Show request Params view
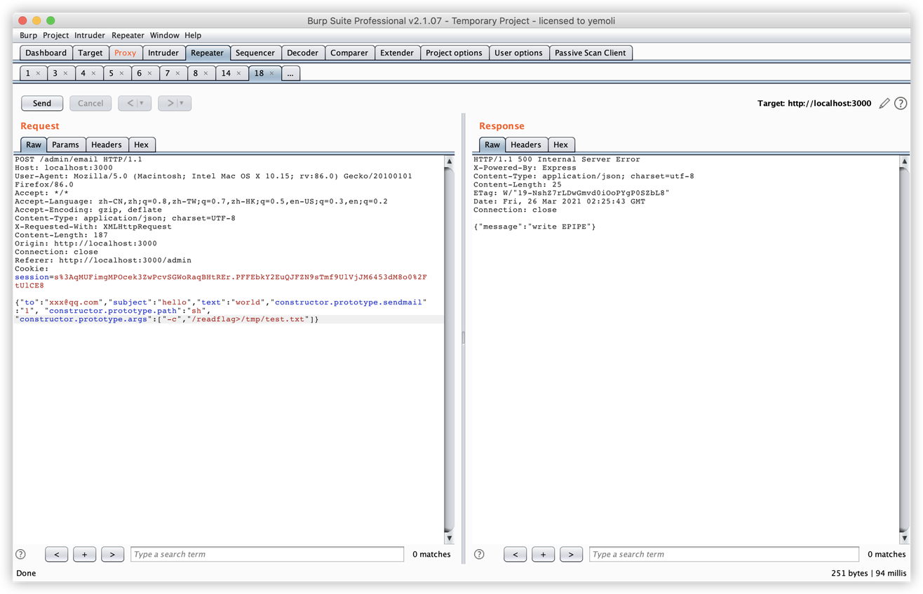Image resolution: width=923 pixels, height=594 pixels. 66,144
